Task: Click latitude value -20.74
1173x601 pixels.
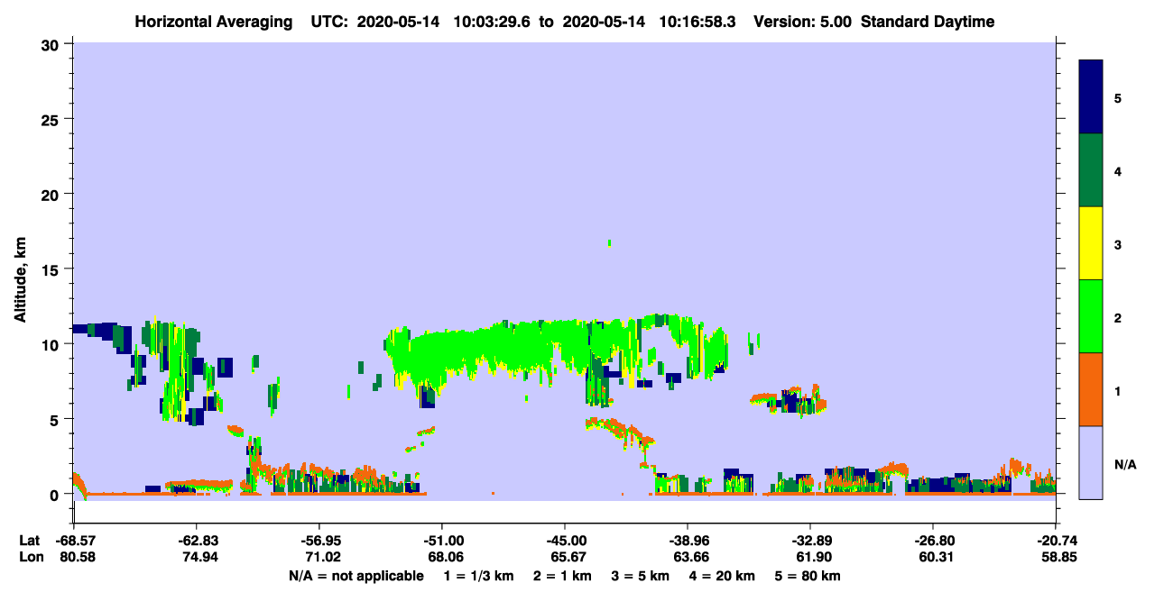Action: 1056,541
